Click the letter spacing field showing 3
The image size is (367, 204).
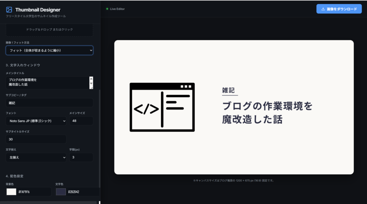tap(81, 157)
